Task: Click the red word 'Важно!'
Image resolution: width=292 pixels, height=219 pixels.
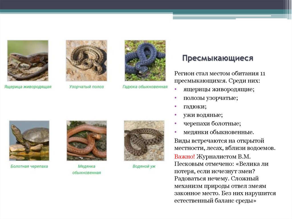Action: pyautogui.click(x=184, y=156)
